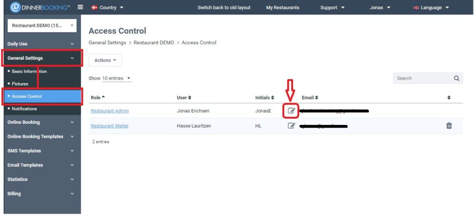Sort table by Email column

point(310,98)
